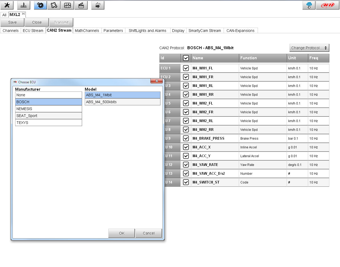Uncheck the M4_BRAKE_PRESS channel
This screenshot has width=340, height=267.
point(186,138)
